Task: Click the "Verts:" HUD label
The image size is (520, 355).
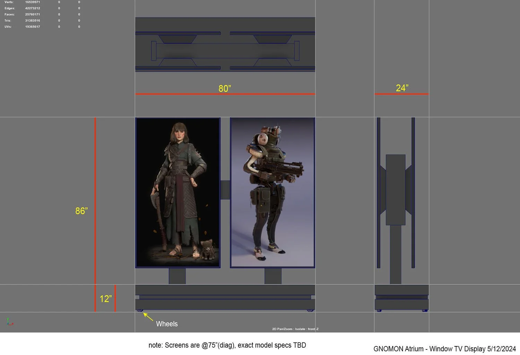Action: 9,2
